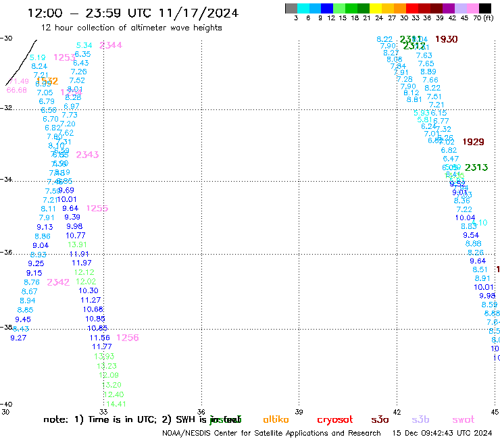Screen dimensions: 500x439
Task: Click the dark red 's3a' satellite label
Action: click(x=380, y=420)
